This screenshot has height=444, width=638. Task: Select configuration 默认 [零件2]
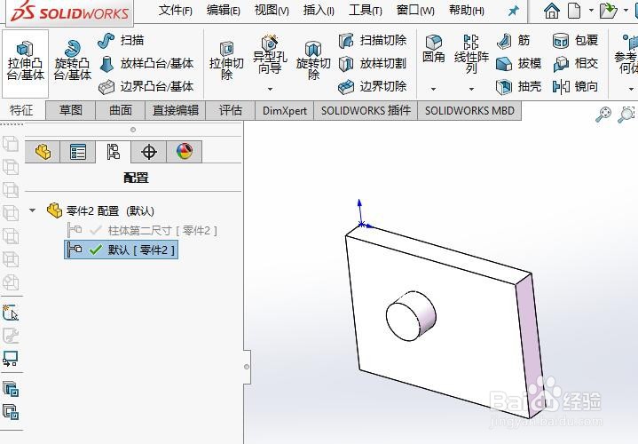(x=122, y=250)
